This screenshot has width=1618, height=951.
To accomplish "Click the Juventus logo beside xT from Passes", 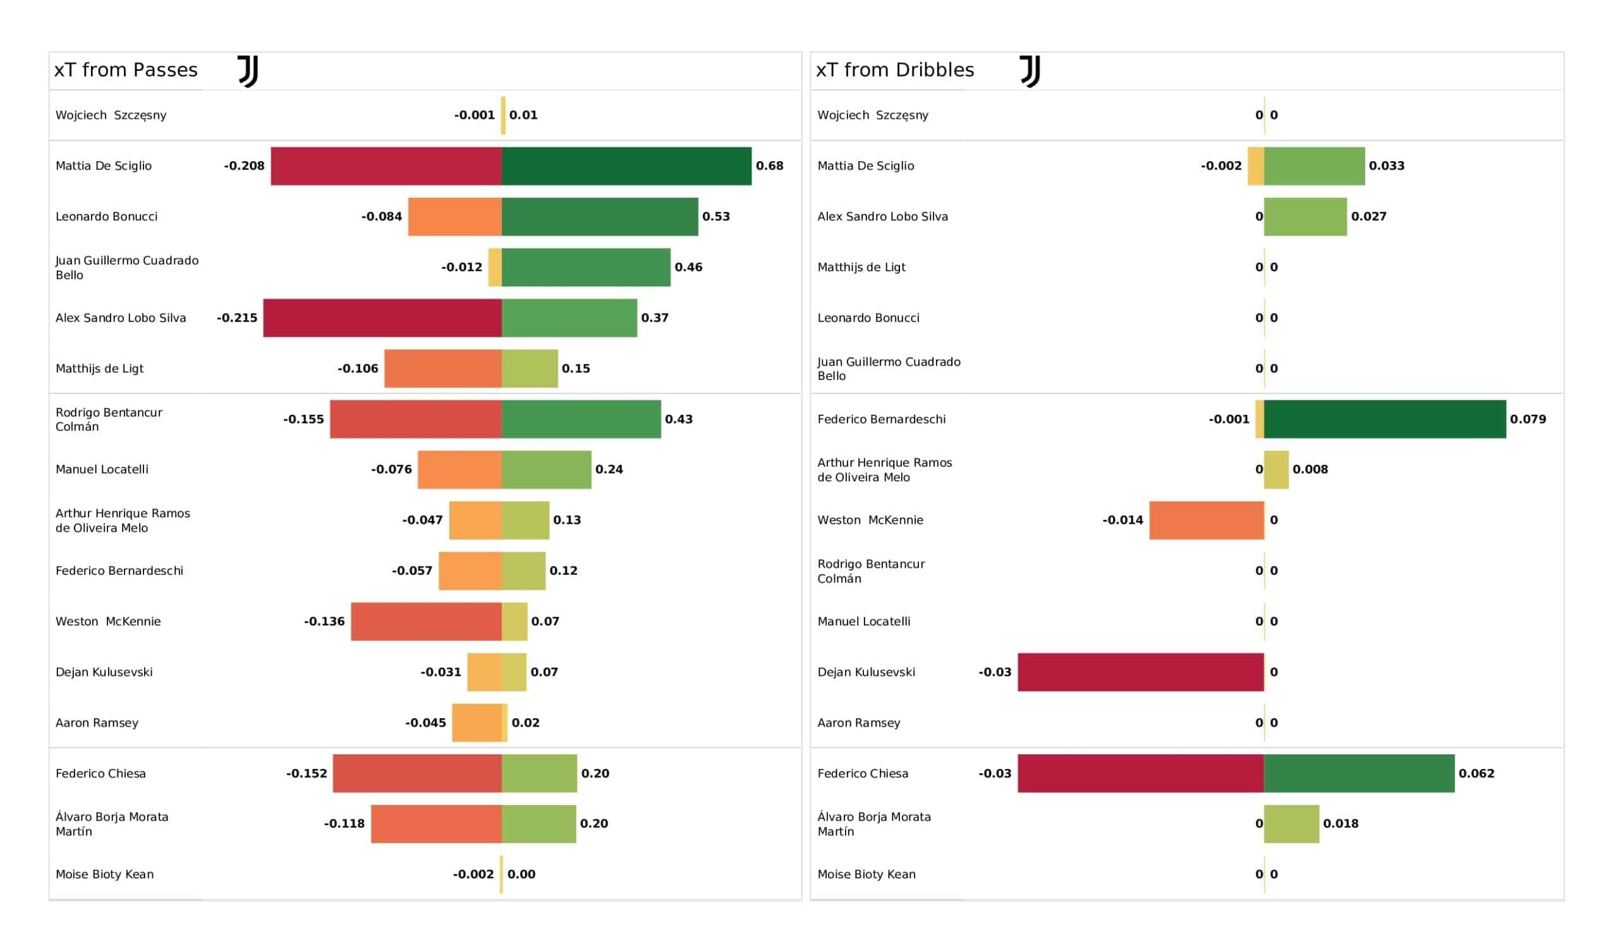I will (x=248, y=71).
